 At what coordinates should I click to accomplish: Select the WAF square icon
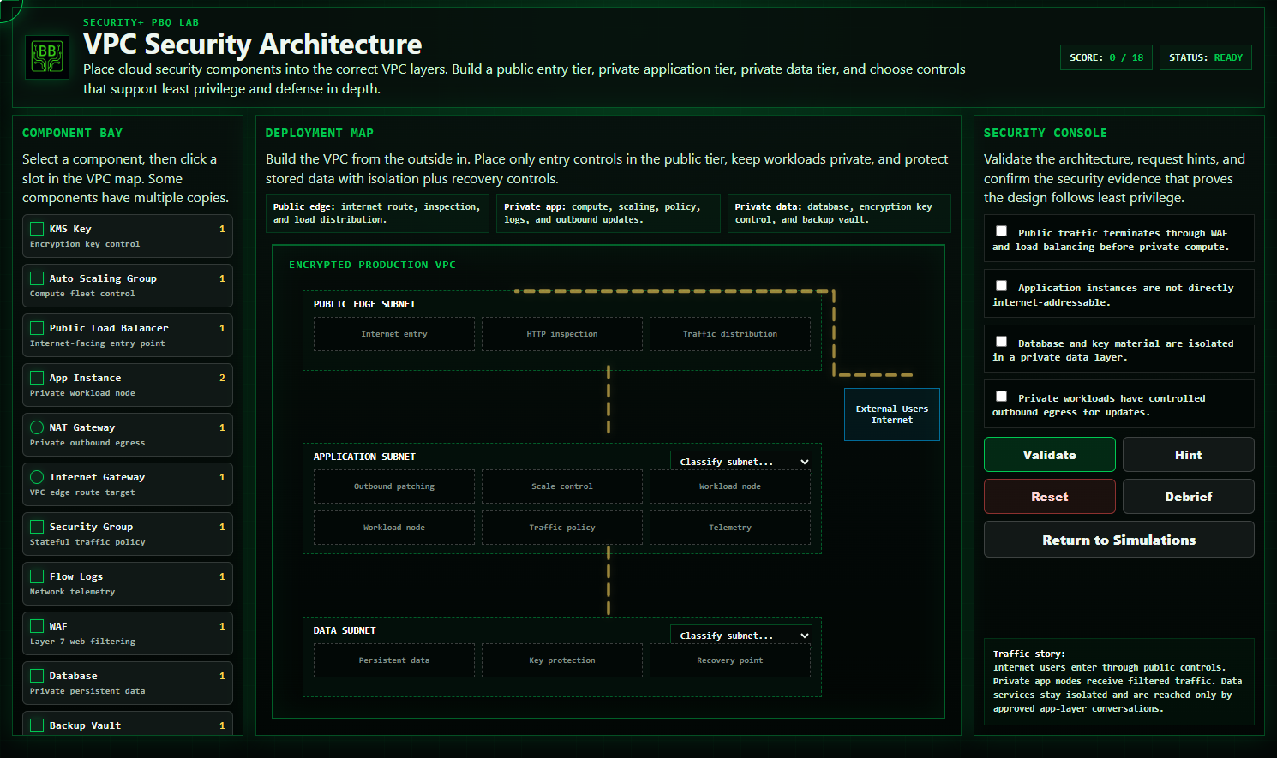tap(37, 626)
